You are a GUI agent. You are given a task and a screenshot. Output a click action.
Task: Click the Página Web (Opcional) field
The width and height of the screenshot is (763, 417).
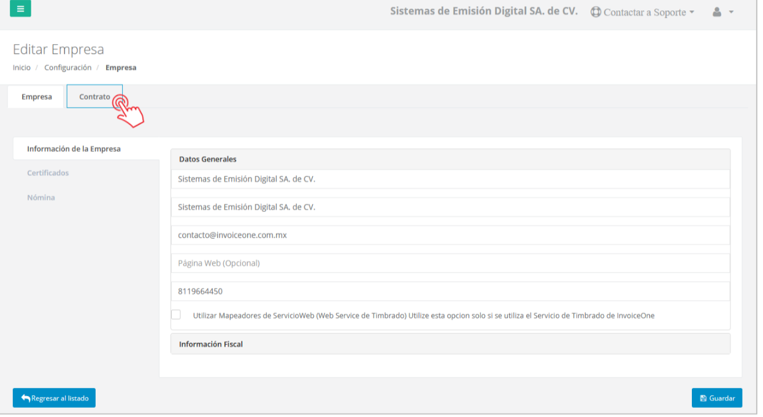pyautogui.click(x=450, y=263)
